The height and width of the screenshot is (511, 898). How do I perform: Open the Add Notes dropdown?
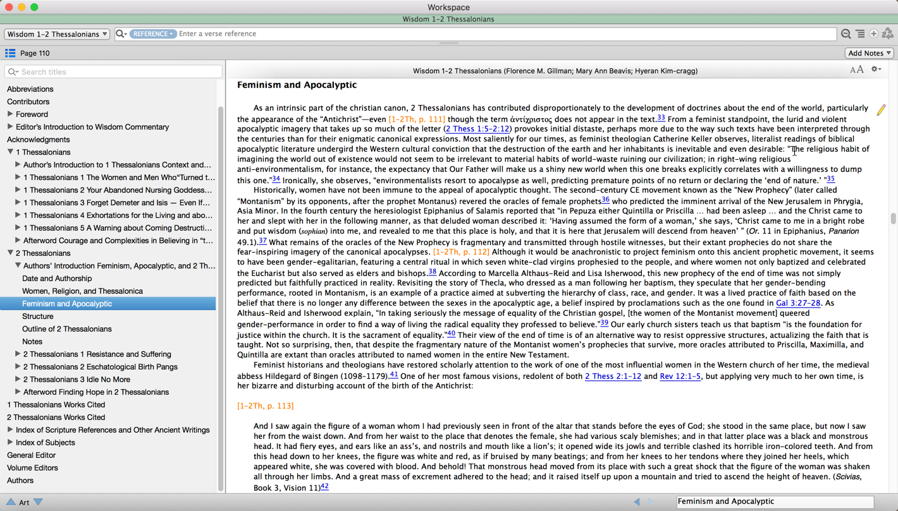(x=869, y=53)
